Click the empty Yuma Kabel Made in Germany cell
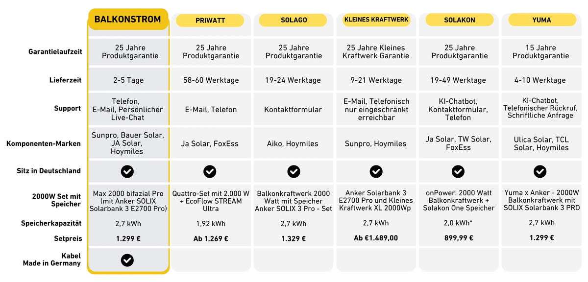The image size is (588, 282). click(x=541, y=259)
